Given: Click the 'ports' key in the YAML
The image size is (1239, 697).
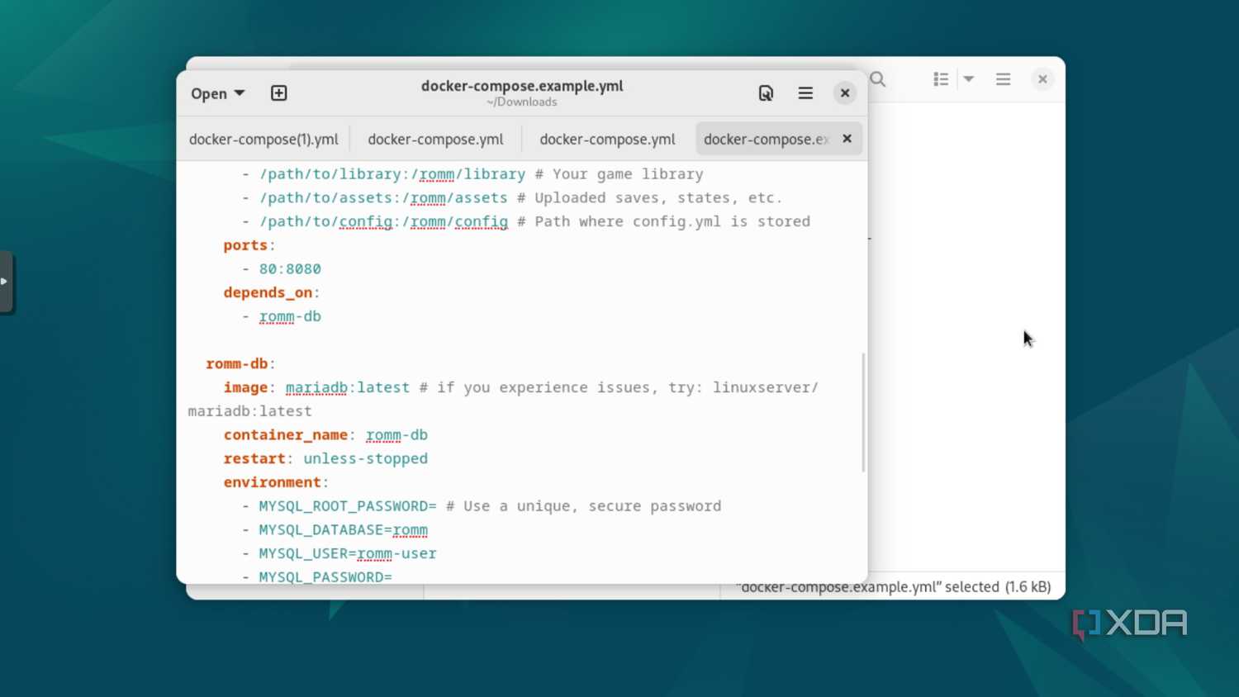Looking at the screenshot, I should [245, 245].
